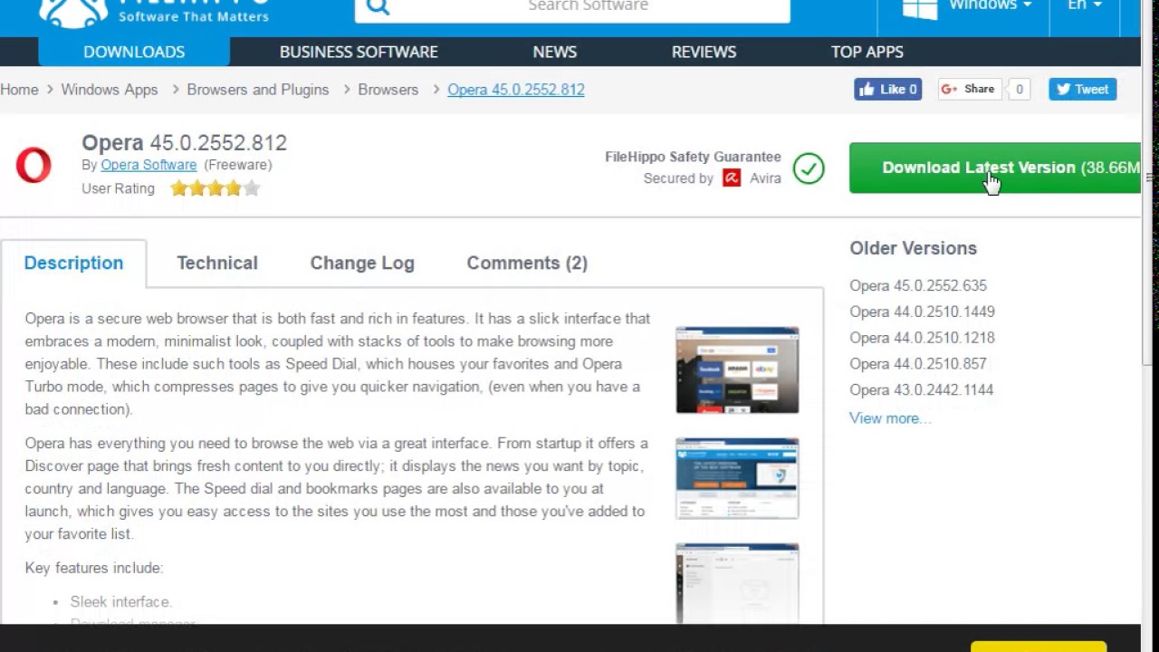Click View more older versions link
The width and height of the screenshot is (1159, 652).
pos(890,418)
